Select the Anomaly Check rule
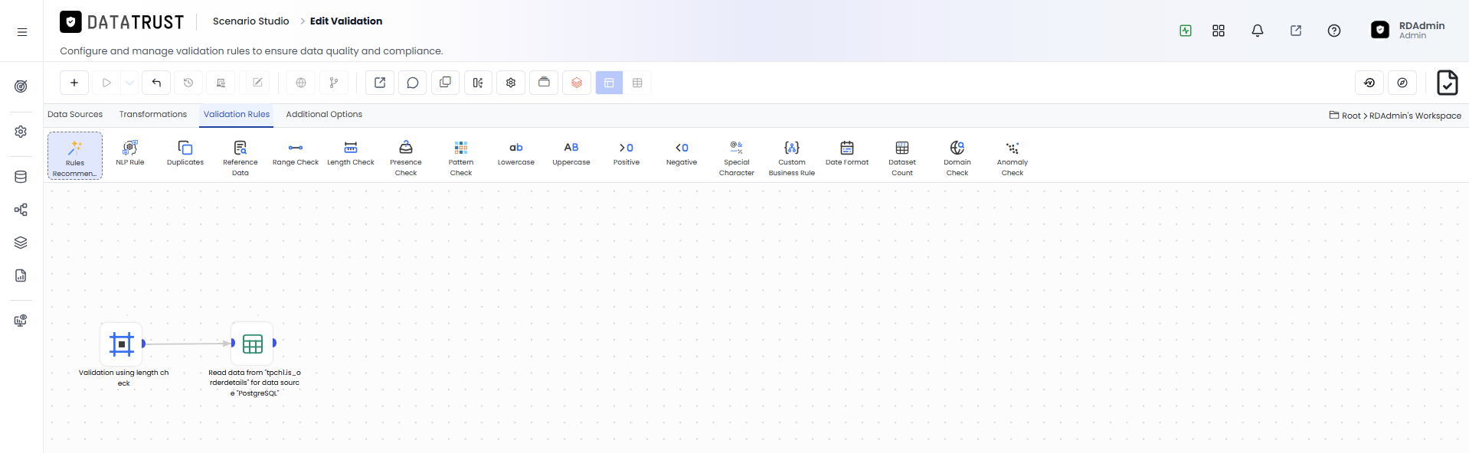Screen dimensions: 1469x453 (x=1013, y=158)
